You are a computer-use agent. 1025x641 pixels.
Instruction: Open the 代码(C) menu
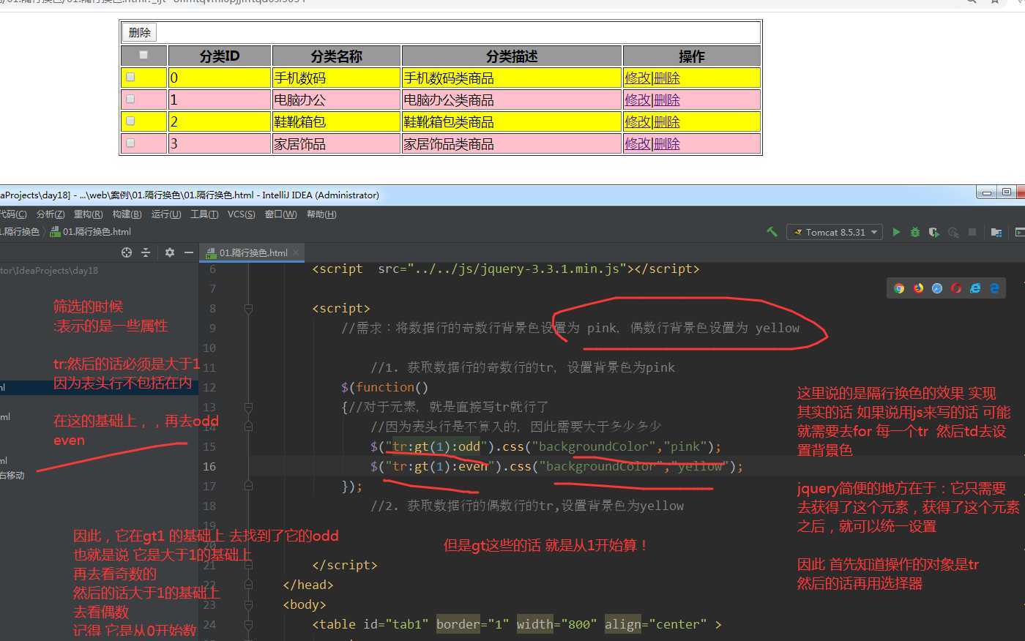[x=12, y=214]
